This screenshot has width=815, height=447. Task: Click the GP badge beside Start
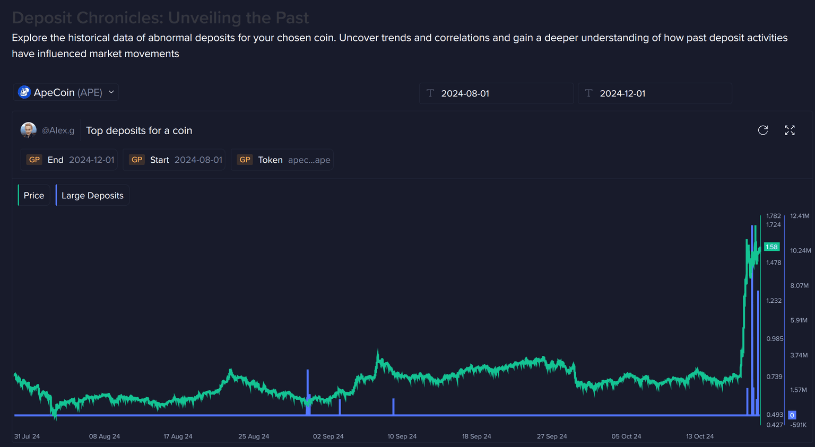click(137, 160)
